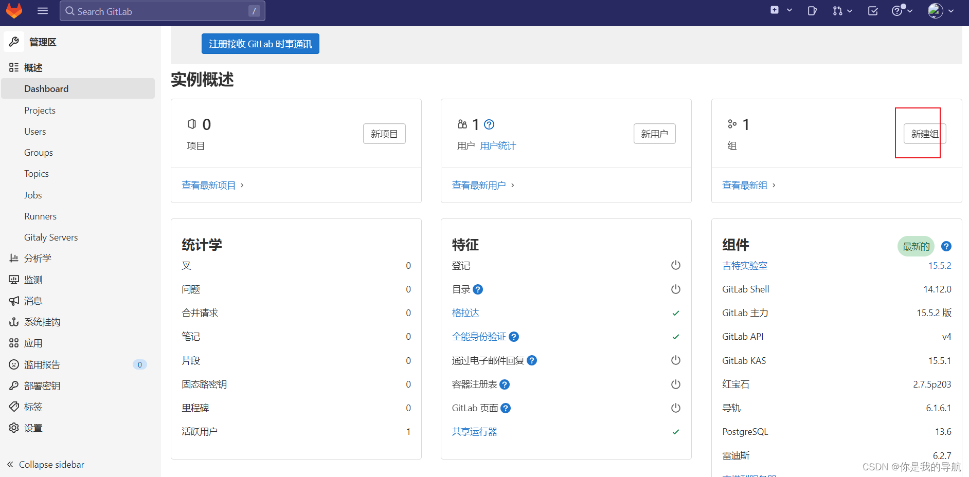The height and width of the screenshot is (477, 969).
Task: Open Groups in the sidebar
Action: point(39,152)
